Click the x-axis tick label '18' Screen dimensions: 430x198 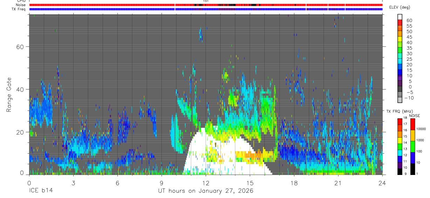click(x=294, y=183)
